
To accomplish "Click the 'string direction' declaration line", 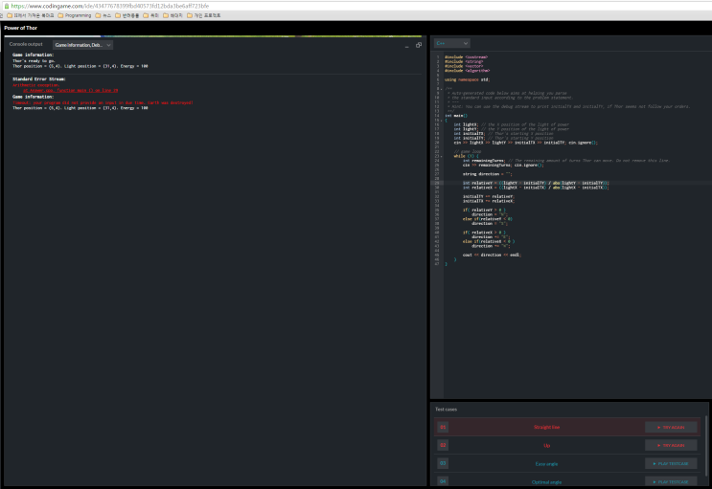I will pos(487,174).
